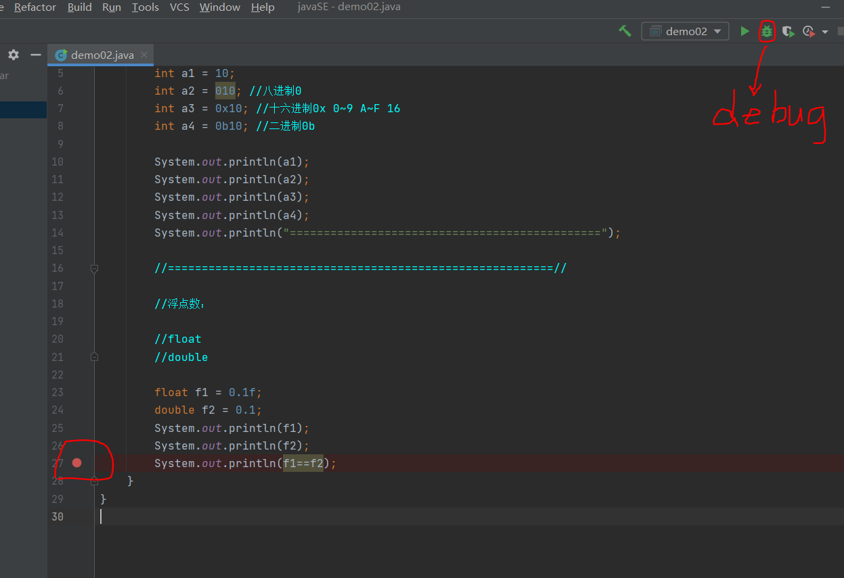Collapse the comment fold marker at line 16

click(95, 268)
